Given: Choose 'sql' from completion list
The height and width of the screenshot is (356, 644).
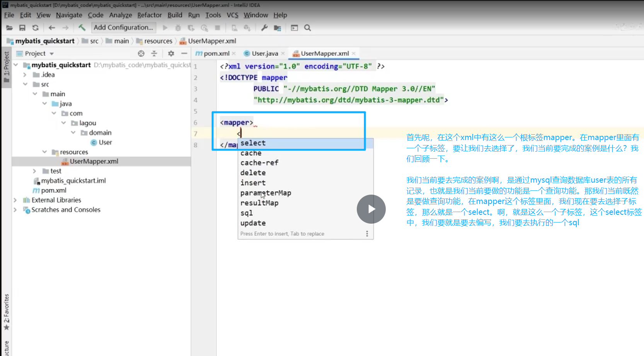Looking at the screenshot, I should 305,213.
